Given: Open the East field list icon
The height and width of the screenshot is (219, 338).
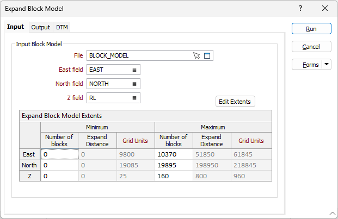Looking at the screenshot, I should coord(134,70).
